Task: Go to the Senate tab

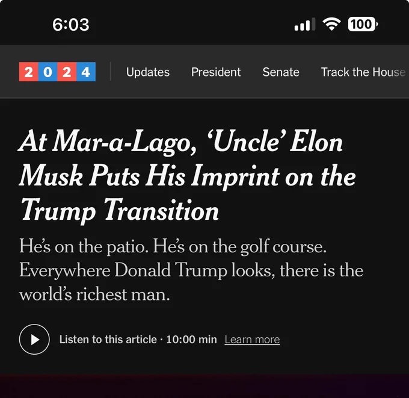Action: [x=281, y=72]
